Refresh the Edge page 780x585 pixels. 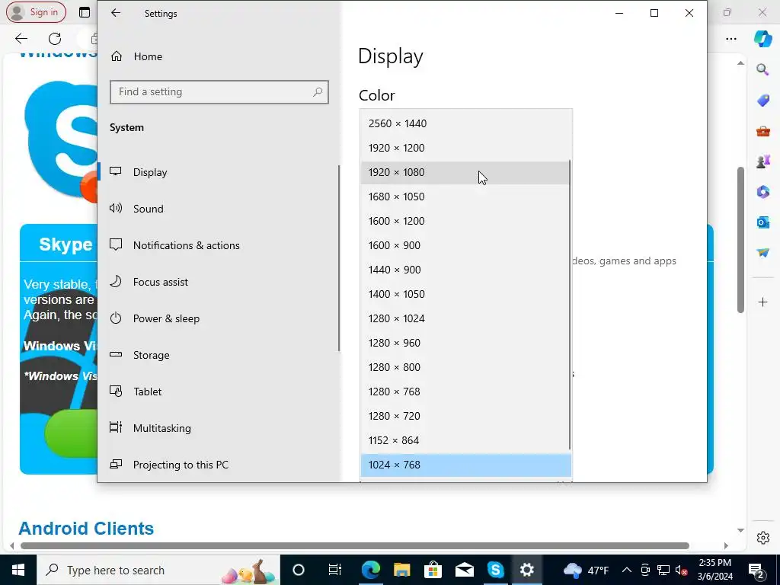coord(55,38)
